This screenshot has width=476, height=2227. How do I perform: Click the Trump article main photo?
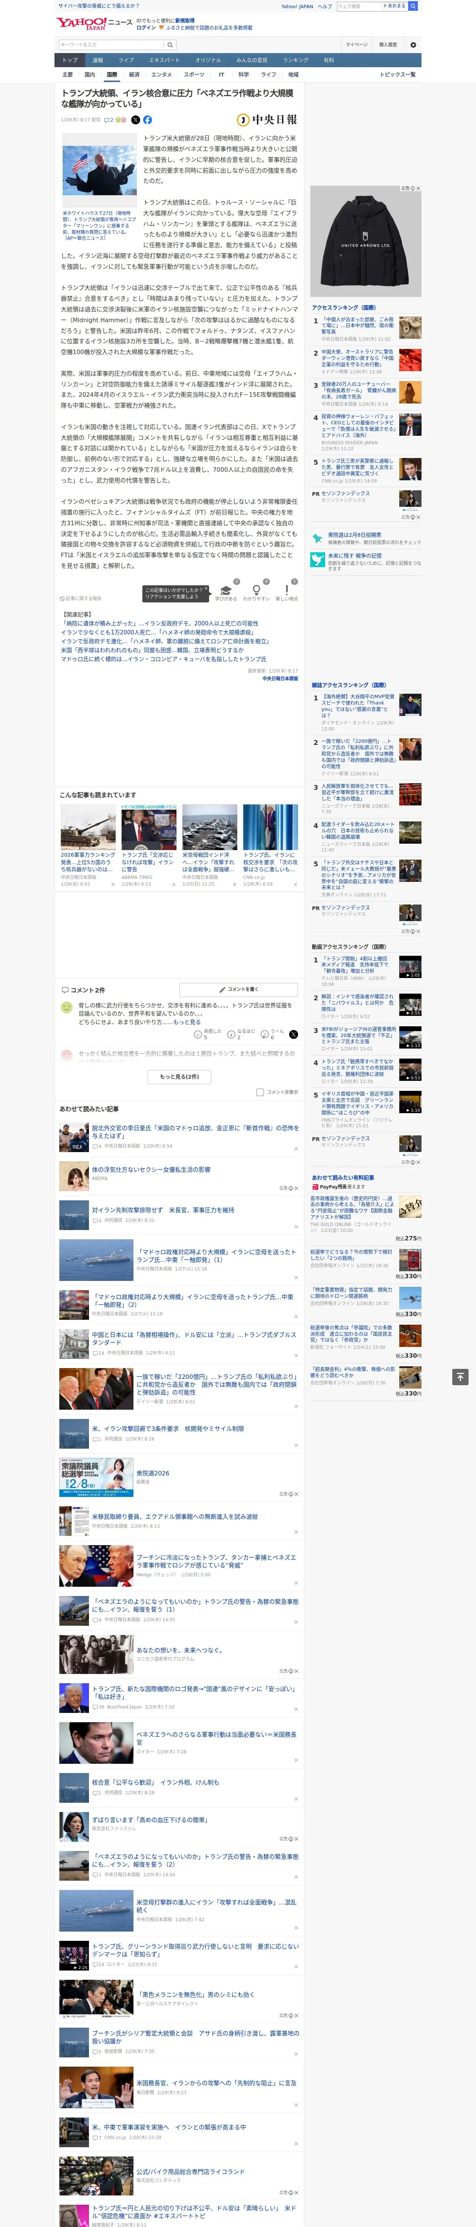tap(99, 170)
